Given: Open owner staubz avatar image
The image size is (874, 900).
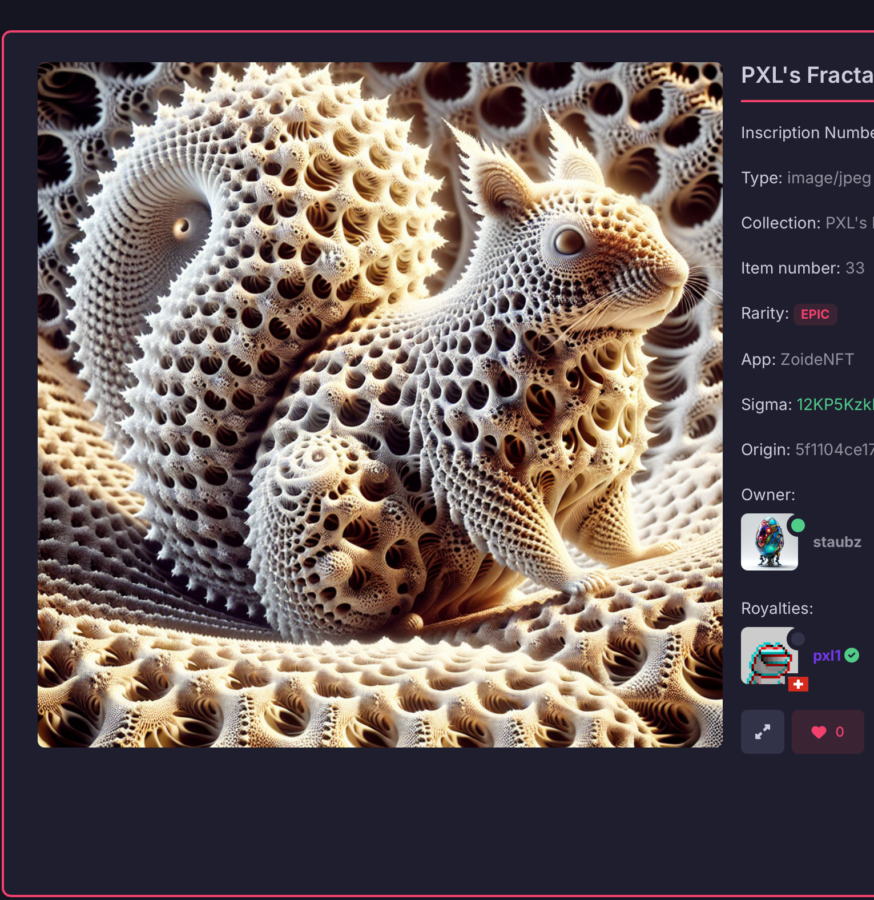Looking at the screenshot, I should tap(770, 542).
